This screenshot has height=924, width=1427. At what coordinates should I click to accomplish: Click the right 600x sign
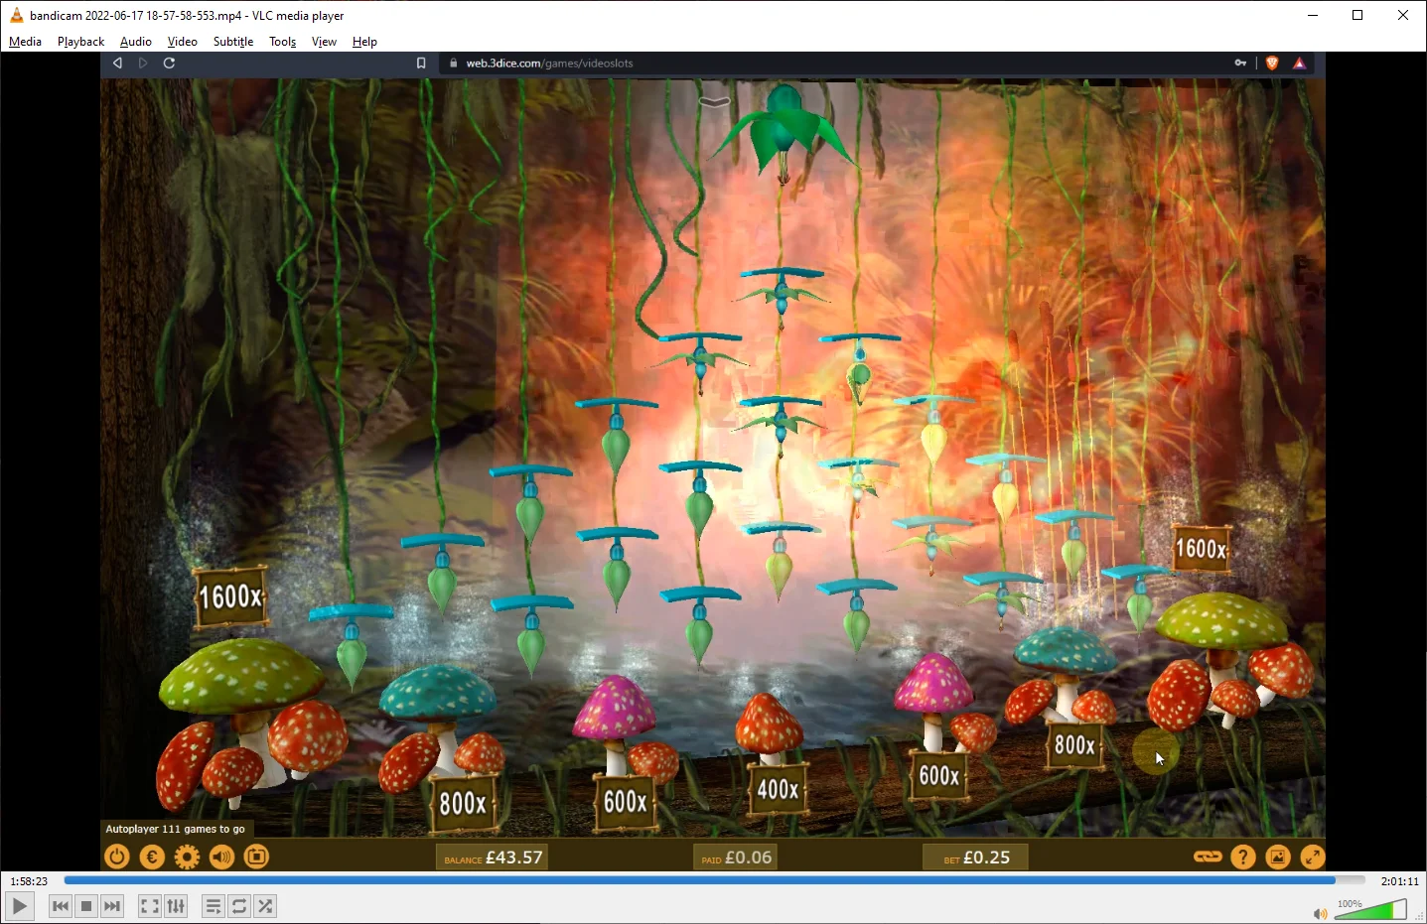(x=939, y=775)
